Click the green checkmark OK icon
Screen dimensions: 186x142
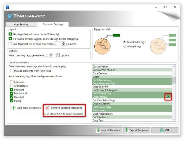[162, 130]
